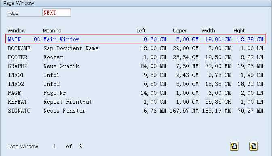The width and height of the screenshot is (272, 156).
Task: Select the INFO1 window entry
Action: coord(16,75)
